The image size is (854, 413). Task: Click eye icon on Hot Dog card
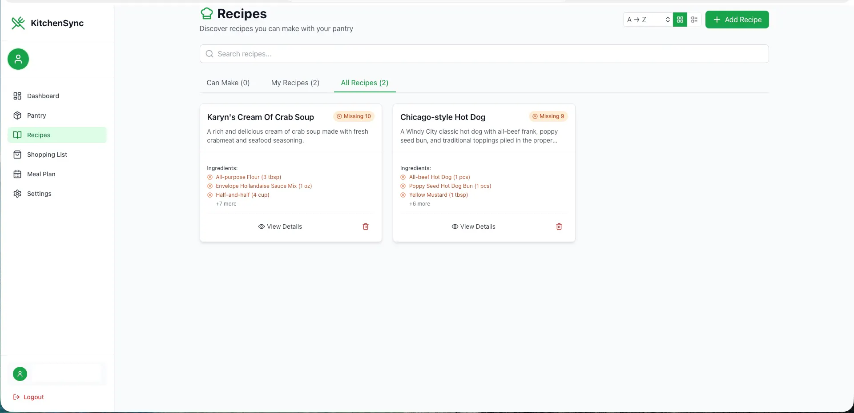pyautogui.click(x=455, y=226)
